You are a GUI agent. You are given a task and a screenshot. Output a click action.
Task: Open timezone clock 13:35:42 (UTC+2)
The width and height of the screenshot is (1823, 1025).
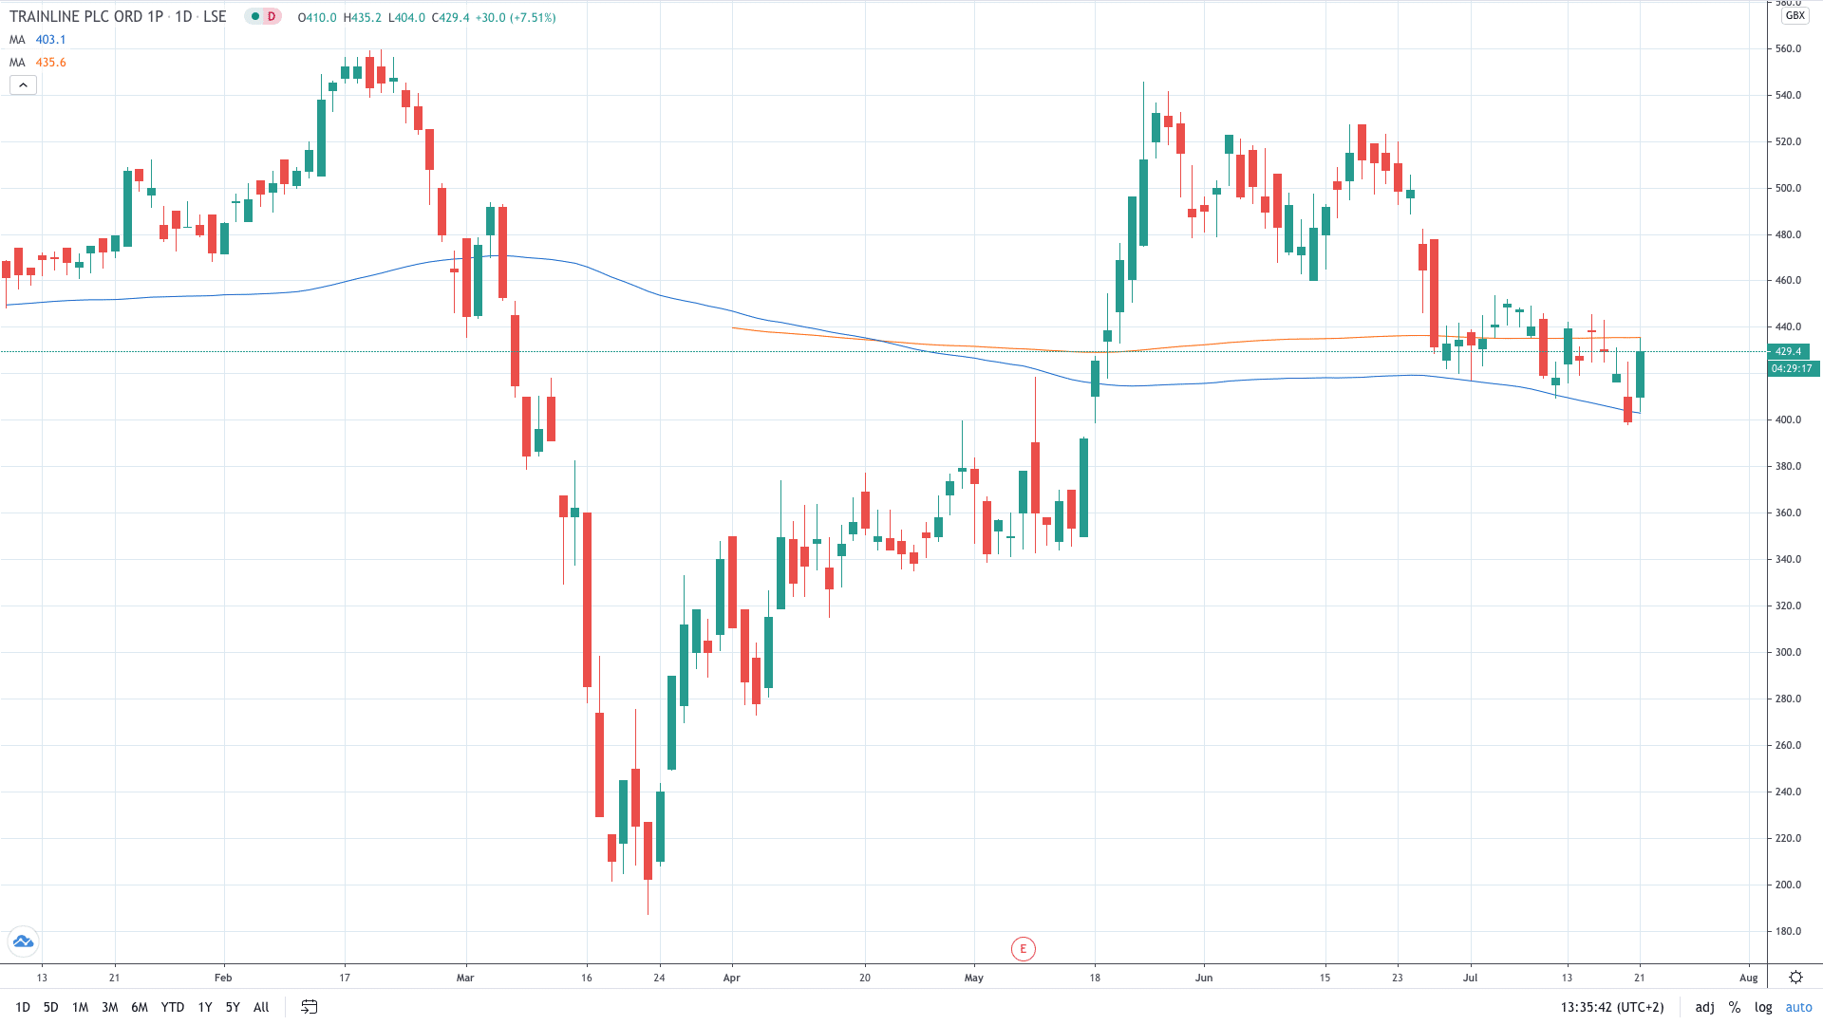coord(1612,1007)
